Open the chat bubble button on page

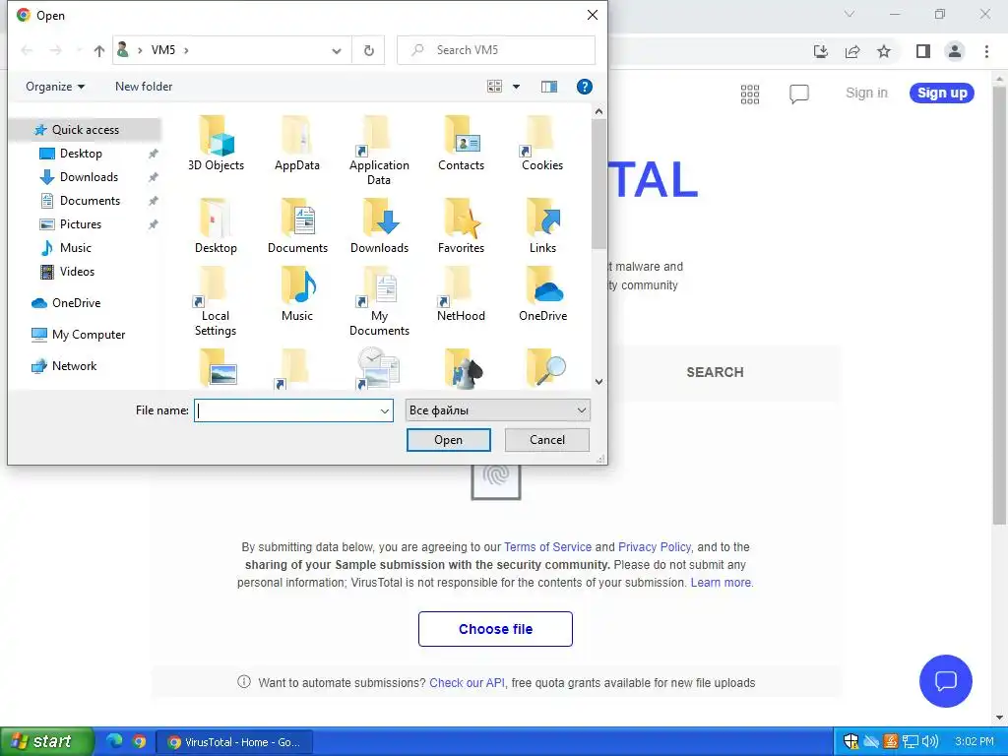tap(946, 681)
